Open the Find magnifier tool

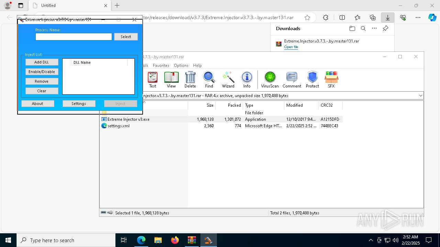point(209,80)
